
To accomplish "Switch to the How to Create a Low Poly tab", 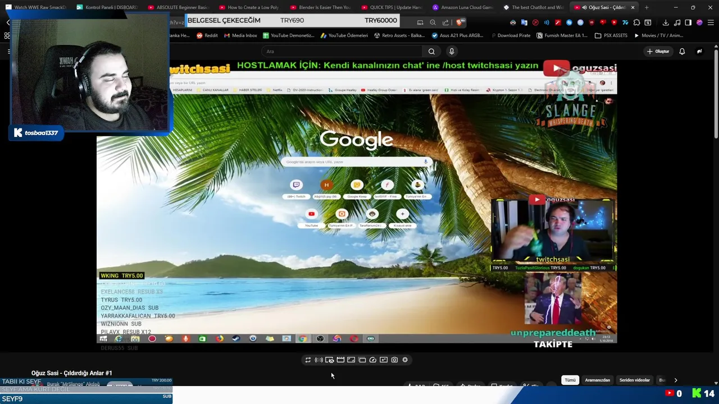I will pos(249,7).
